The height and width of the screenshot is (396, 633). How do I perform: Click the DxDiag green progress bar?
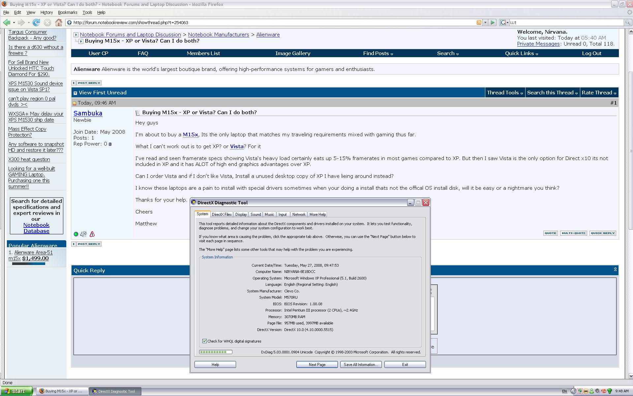coord(216,352)
